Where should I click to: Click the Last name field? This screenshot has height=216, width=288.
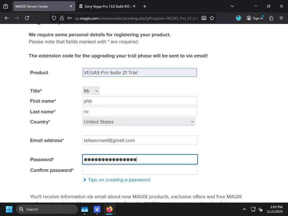click(x=140, y=111)
